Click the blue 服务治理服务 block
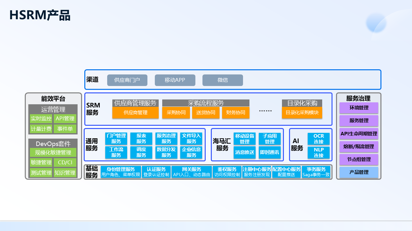This screenshot has width=412, height=231. (x=166, y=139)
